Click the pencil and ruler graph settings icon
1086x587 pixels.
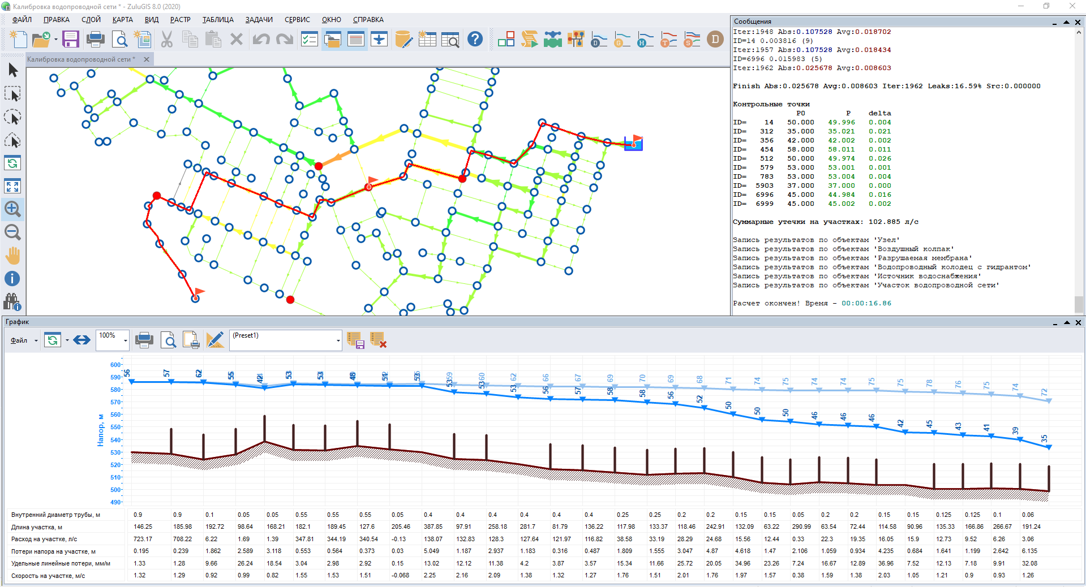pyautogui.click(x=215, y=340)
